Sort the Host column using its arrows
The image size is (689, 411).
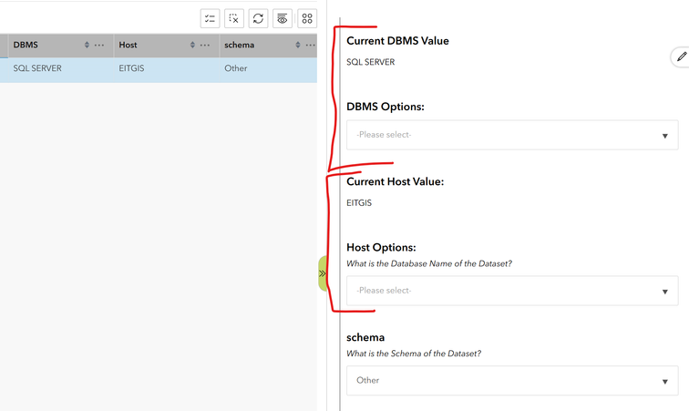tap(192, 46)
